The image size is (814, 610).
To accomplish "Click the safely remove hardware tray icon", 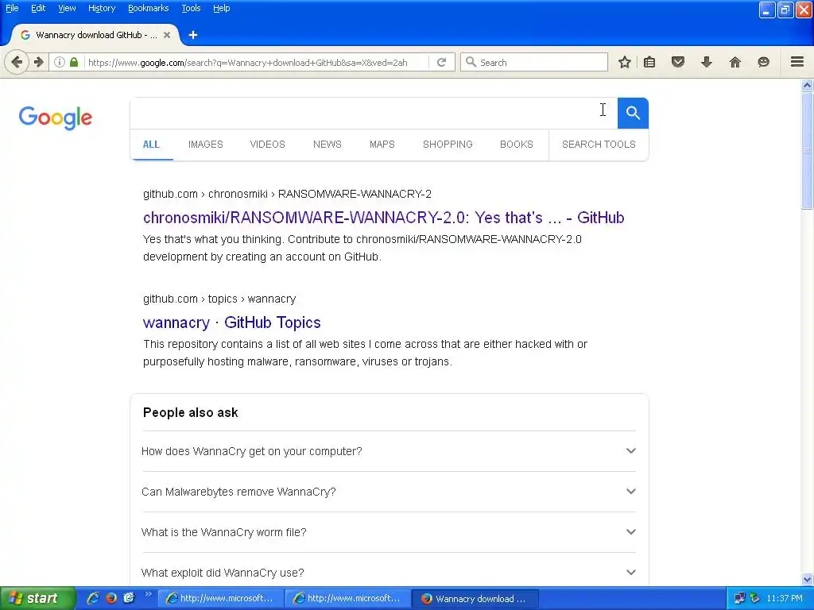I will tap(755, 599).
